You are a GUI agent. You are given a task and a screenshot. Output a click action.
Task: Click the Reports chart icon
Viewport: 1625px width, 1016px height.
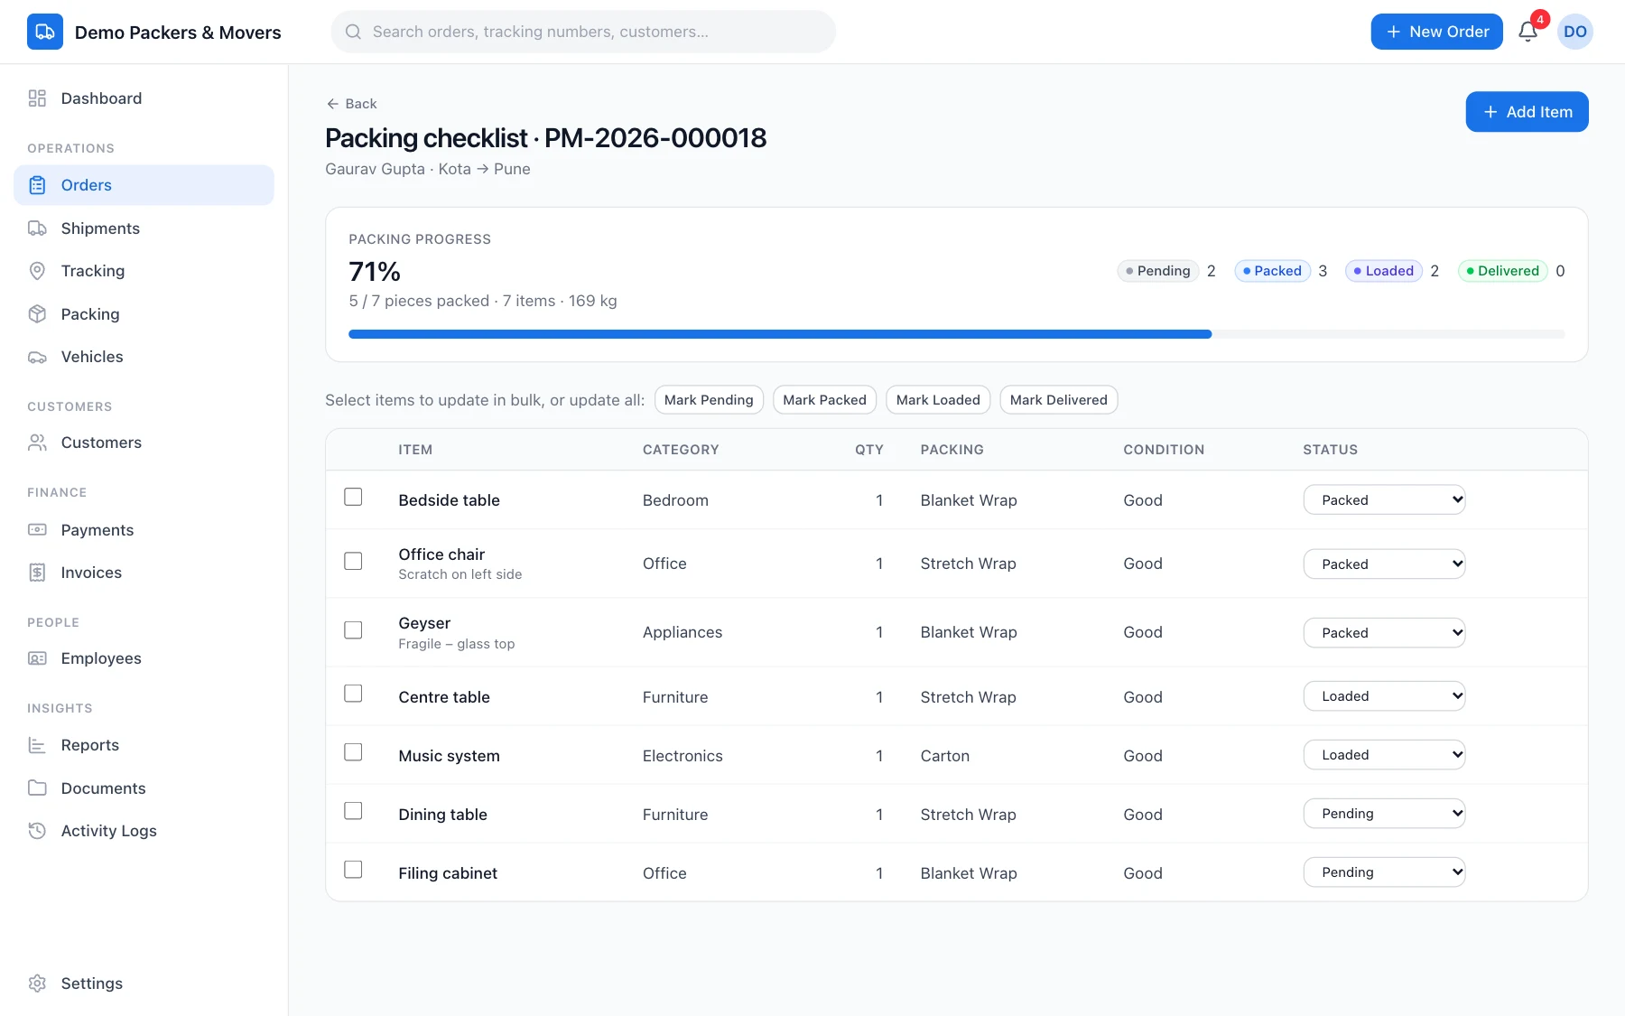37,745
